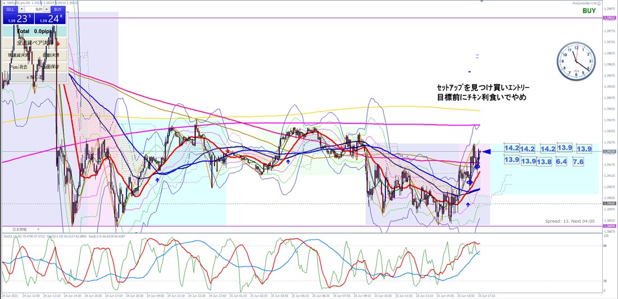The image size is (618, 299).
Task: Click the x 閉じる close panel button
Action: point(35,77)
